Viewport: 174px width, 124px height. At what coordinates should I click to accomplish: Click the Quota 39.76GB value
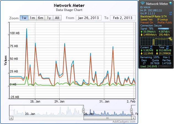155,63
